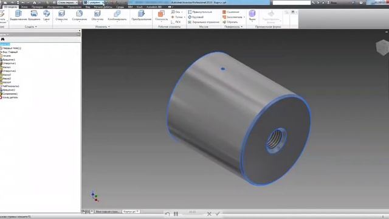Pause the video playback
This screenshot has width=389, height=219.
tap(176, 214)
